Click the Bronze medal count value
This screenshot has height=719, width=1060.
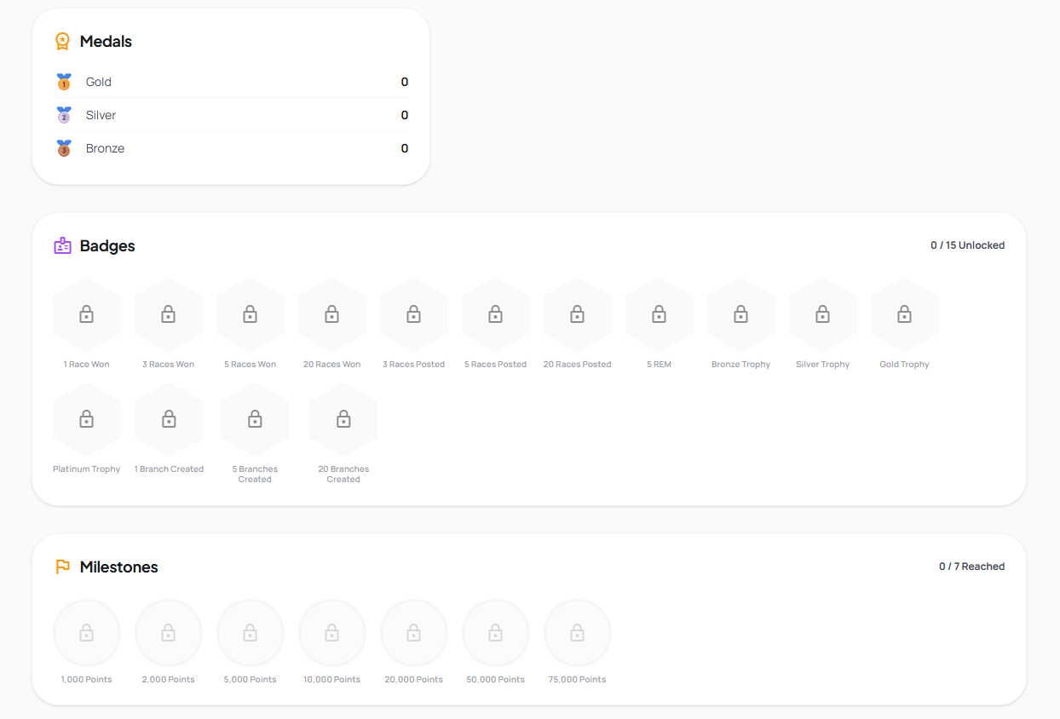tap(405, 148)
